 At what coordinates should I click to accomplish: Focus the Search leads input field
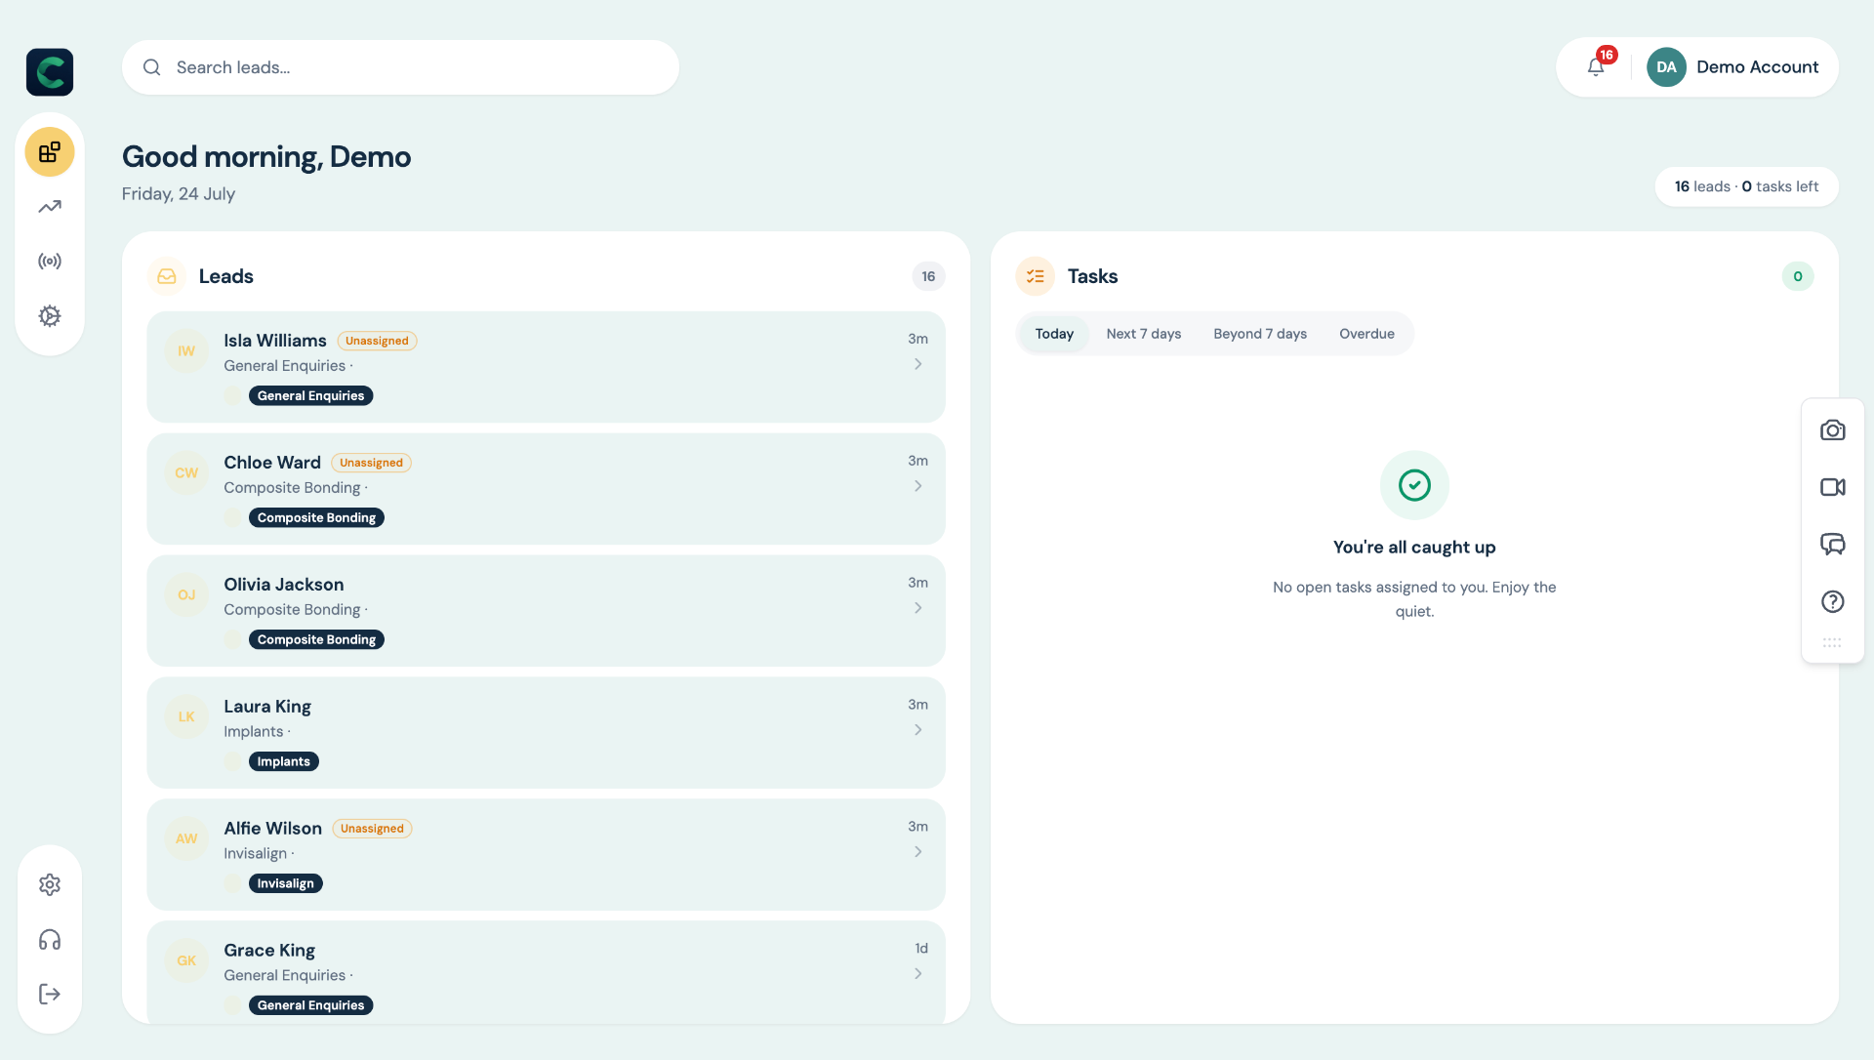400,67
